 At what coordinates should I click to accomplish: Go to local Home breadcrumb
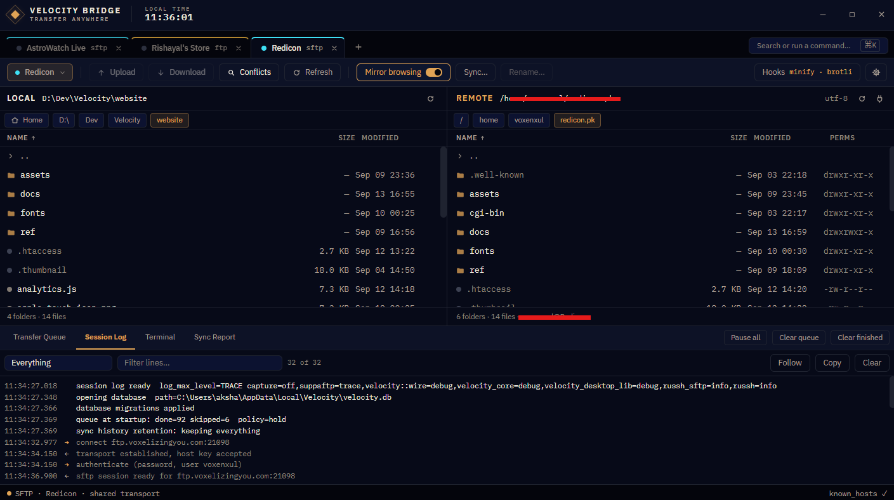pyautogui.click(x=27, y=120)
